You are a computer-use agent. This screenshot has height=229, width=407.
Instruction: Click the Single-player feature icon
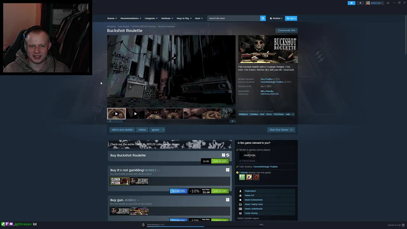pos(240,191)
